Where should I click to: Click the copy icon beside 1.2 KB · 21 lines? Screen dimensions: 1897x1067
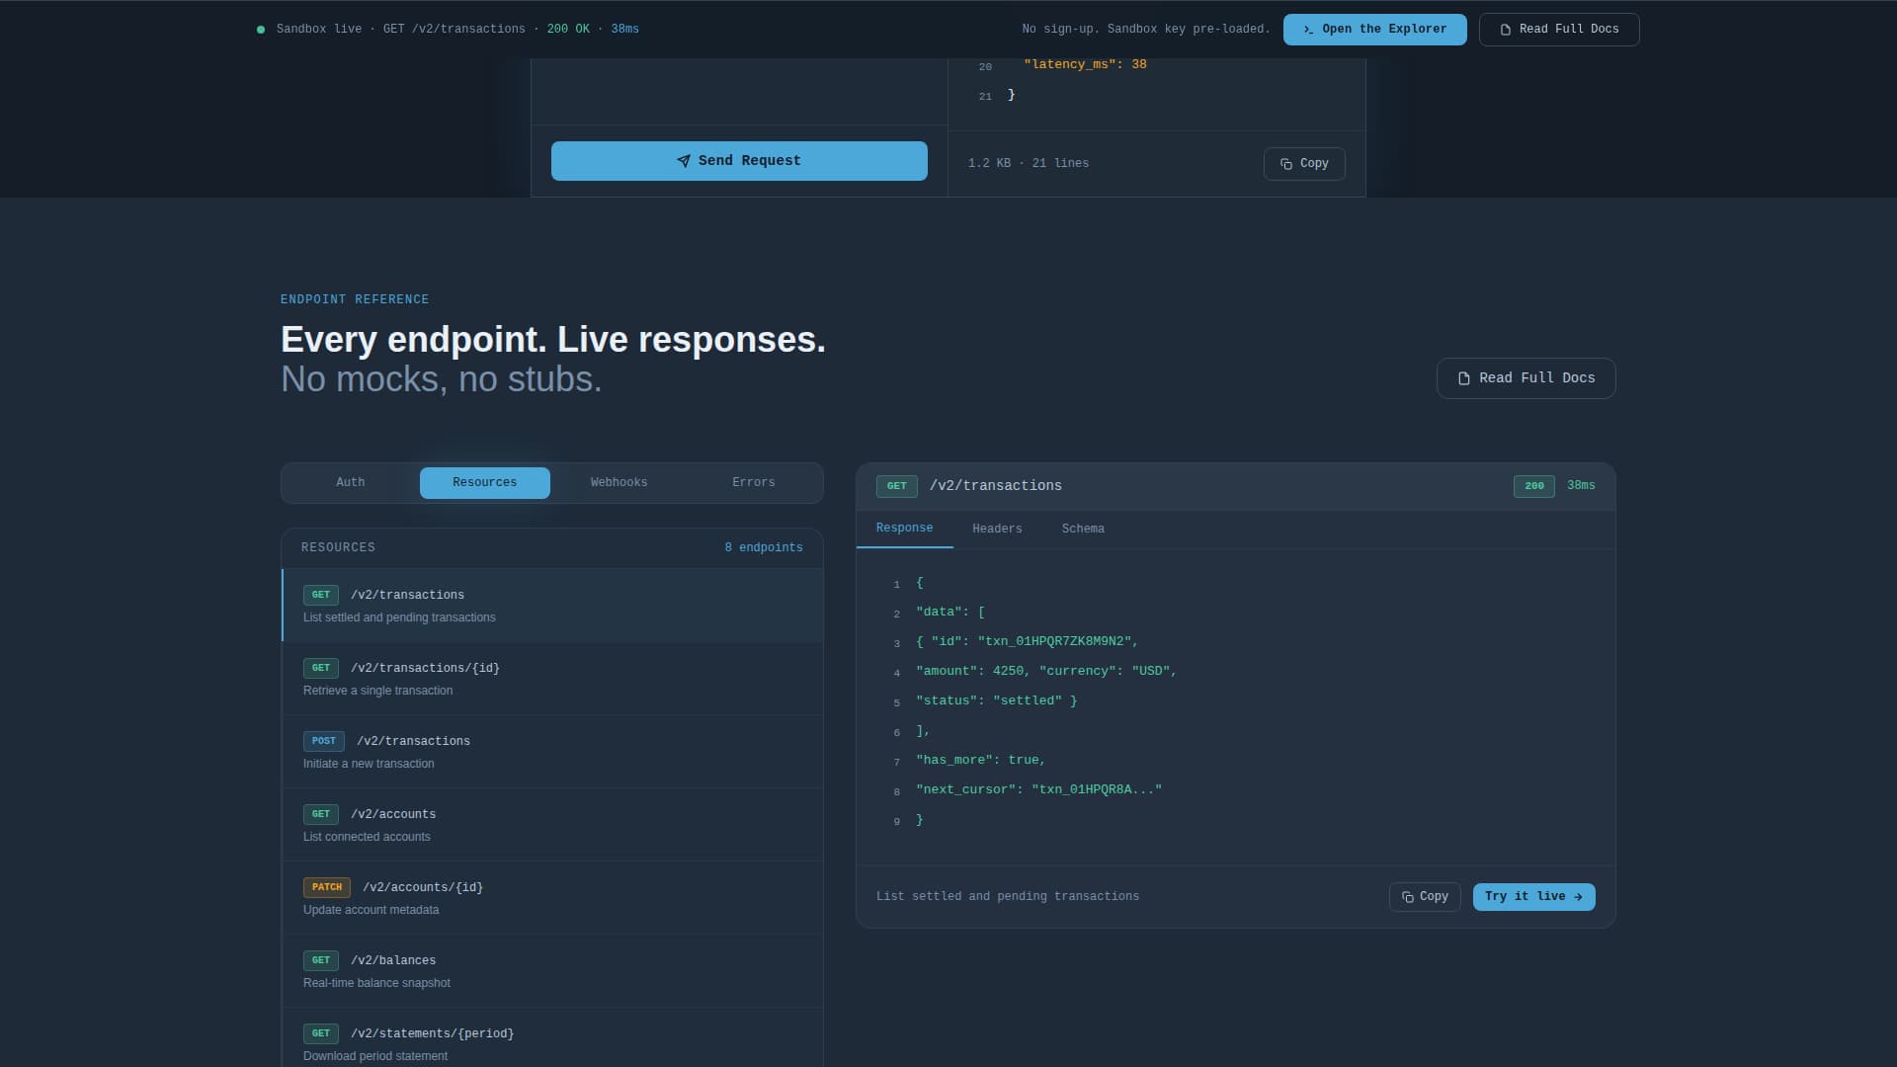1286,164
